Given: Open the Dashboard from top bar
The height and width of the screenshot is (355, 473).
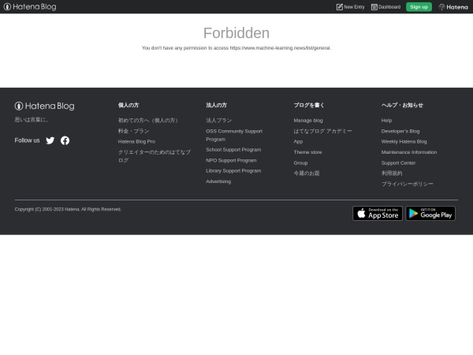Looking at the screenshot, I should click(x=385, y=7).
